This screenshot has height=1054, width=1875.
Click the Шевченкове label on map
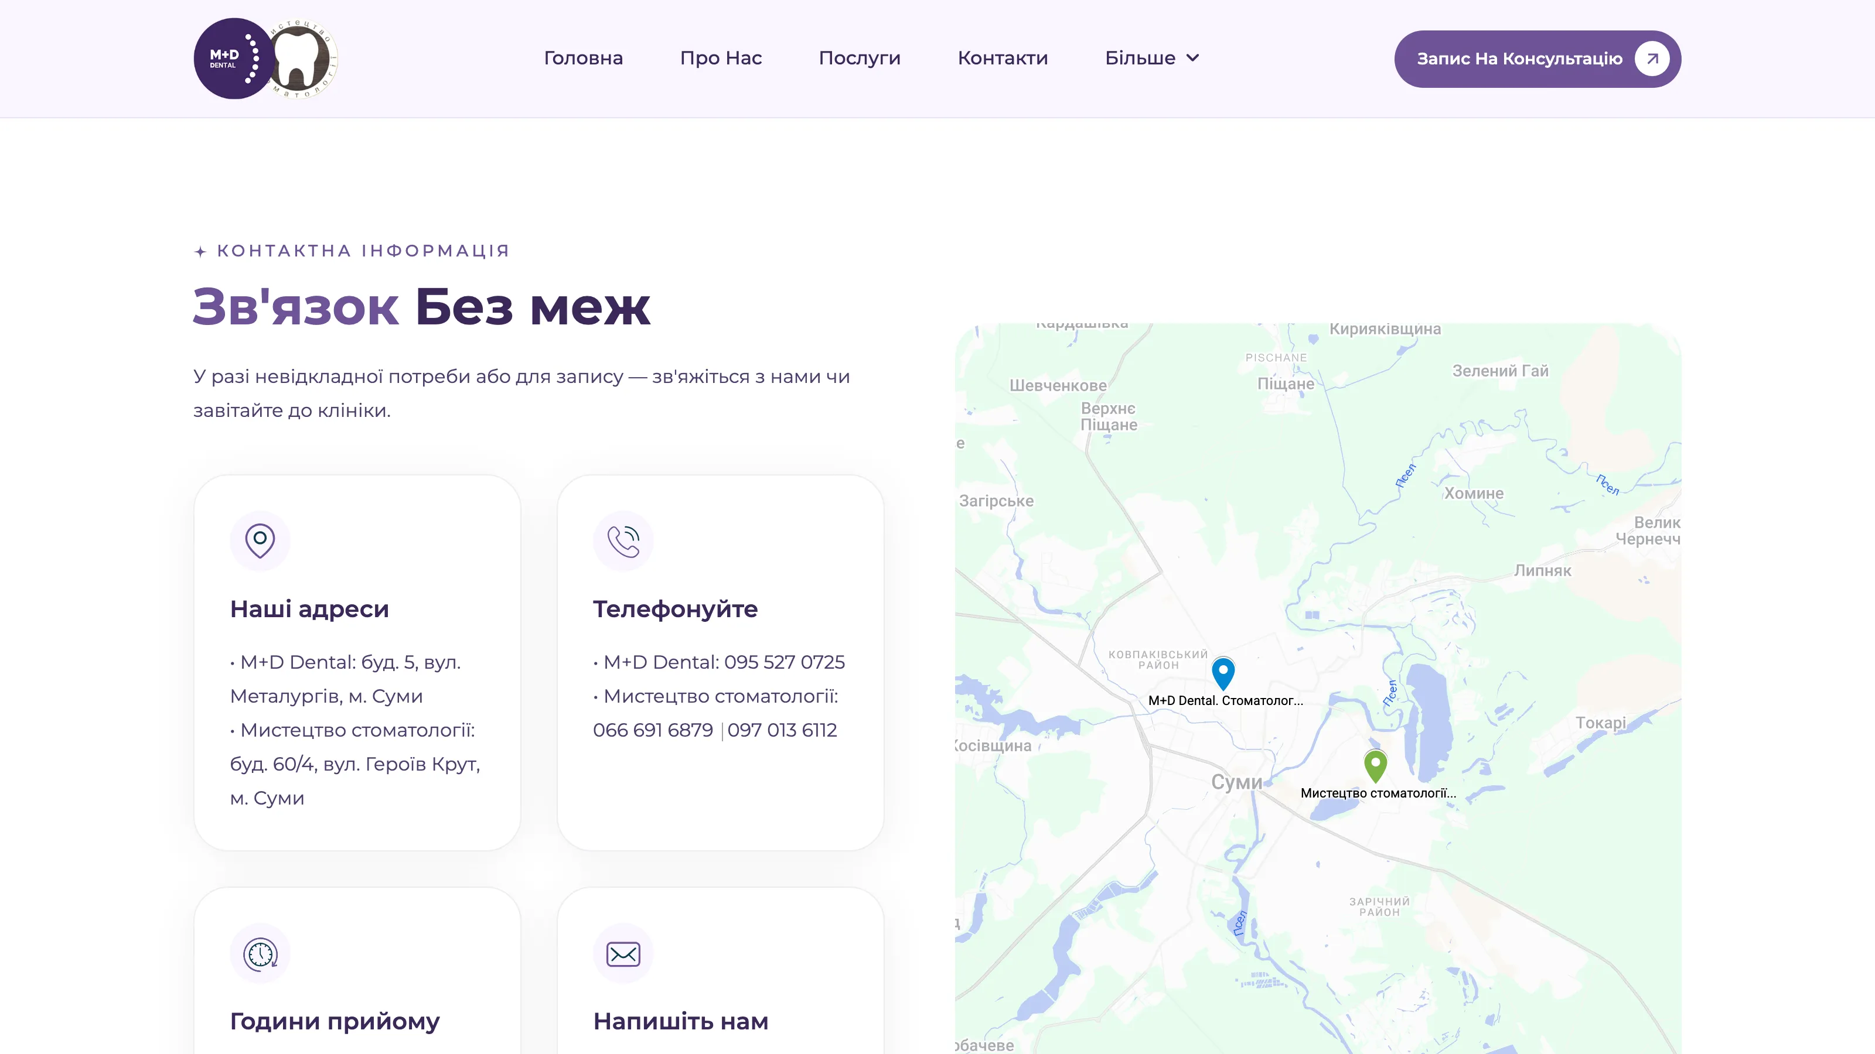point(1058,385)
